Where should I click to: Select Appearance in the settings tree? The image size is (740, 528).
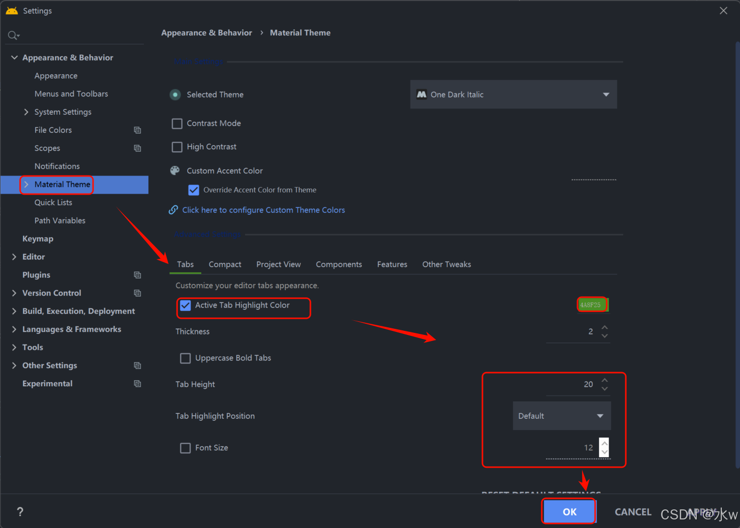click(56, 76)
